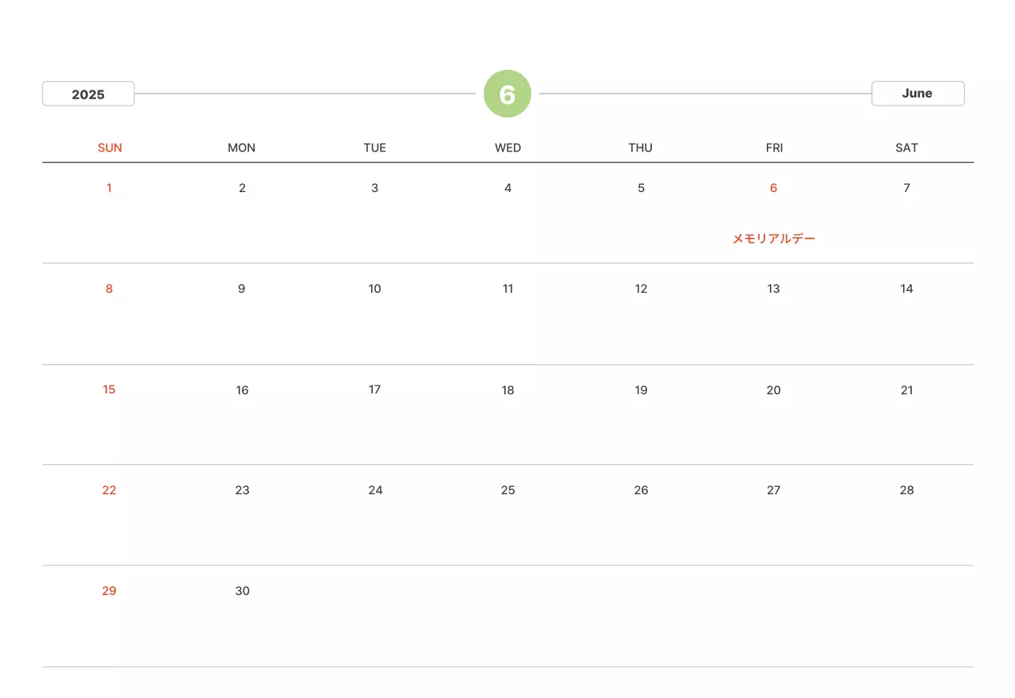The height and width of the screenshot is (698, 1015).
Task: Choose June 21 in Saturday column
Action: click(x=906, y=390)
